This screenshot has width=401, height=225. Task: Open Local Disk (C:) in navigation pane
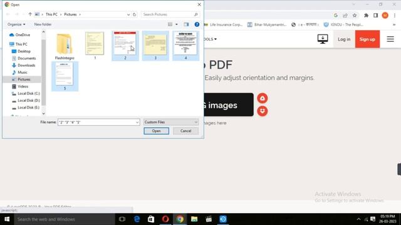pyautogui.click(x=26, y=93)
